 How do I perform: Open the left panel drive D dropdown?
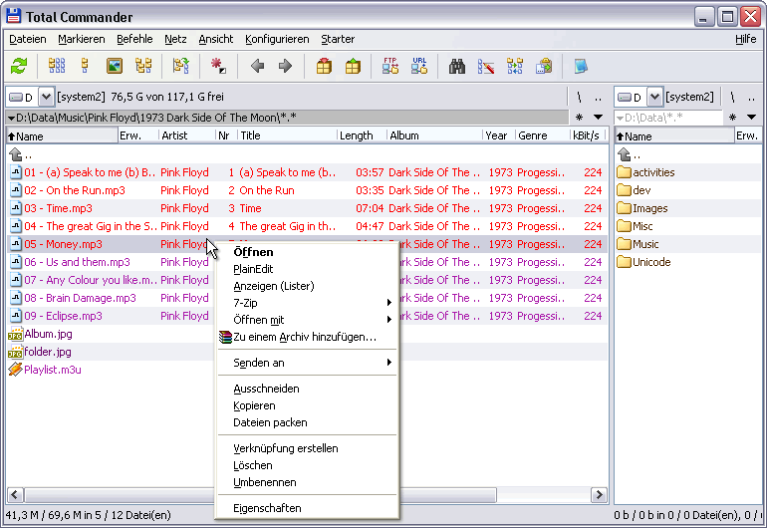pos(46,97)
